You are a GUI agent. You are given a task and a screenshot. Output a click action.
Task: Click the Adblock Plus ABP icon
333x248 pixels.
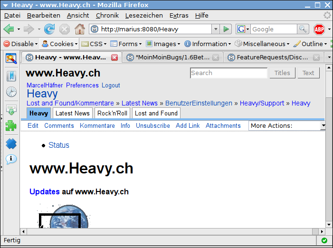(x=319, y=29)
